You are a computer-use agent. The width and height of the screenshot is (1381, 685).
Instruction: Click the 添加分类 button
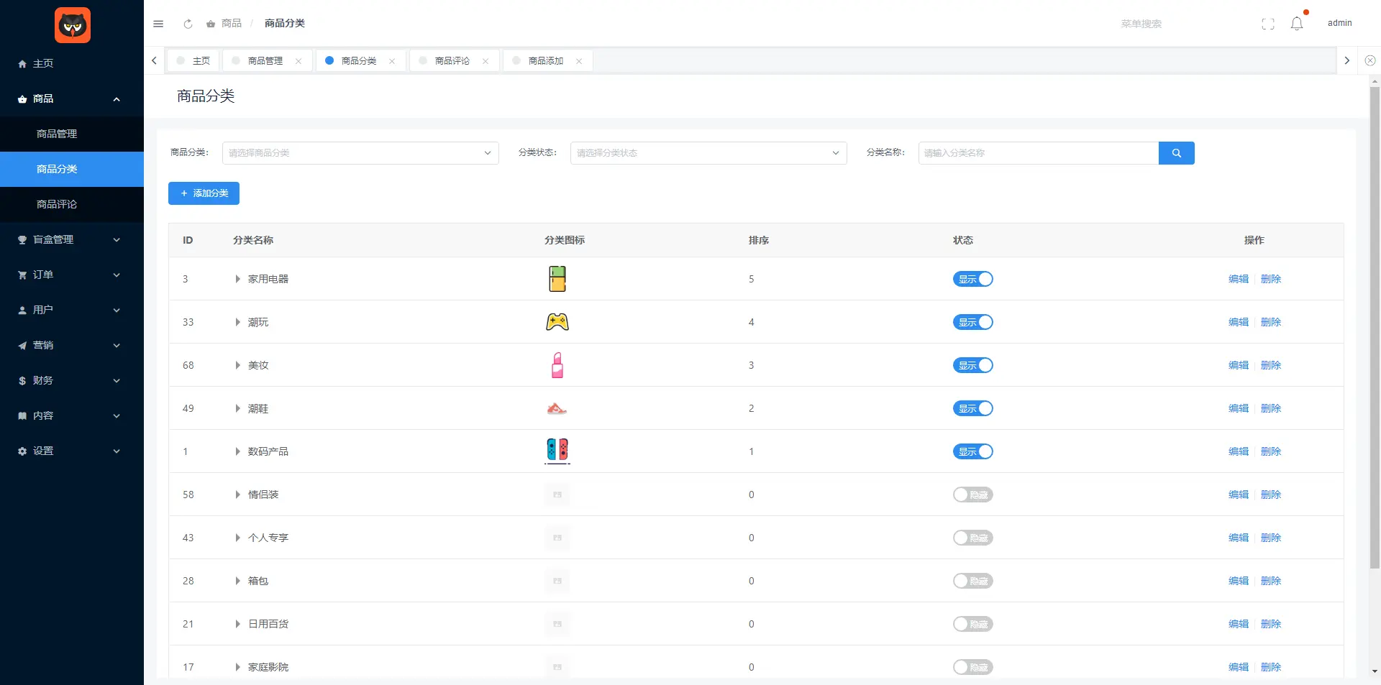(x=204, y=193)
